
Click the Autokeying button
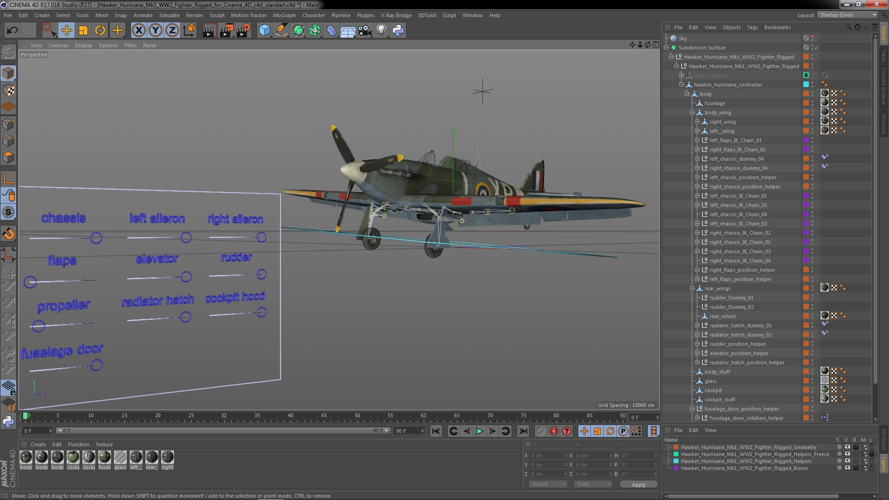(554, 431)
